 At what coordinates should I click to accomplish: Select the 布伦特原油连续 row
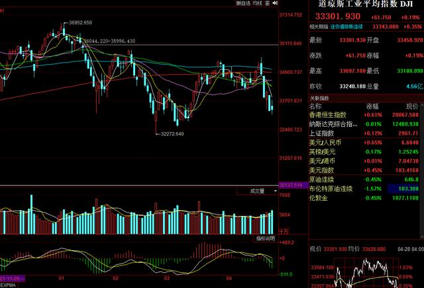pyautogui.click(x=333, y=188)
